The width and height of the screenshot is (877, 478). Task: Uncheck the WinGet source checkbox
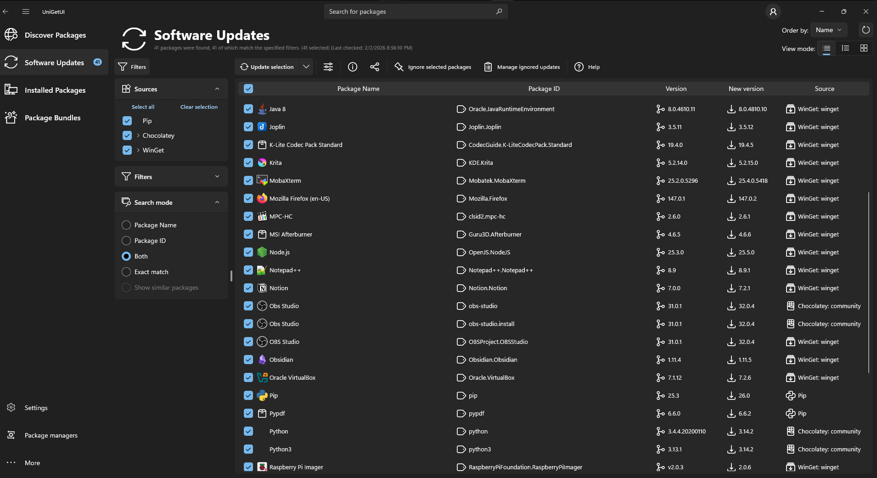click(x=127, y=150)
